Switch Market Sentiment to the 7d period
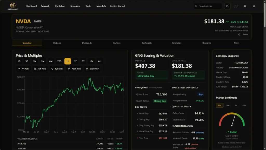 point(236,105)
